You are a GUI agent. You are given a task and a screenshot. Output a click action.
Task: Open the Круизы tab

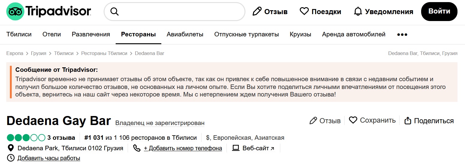pyautogui.click(x=300, y=34)
